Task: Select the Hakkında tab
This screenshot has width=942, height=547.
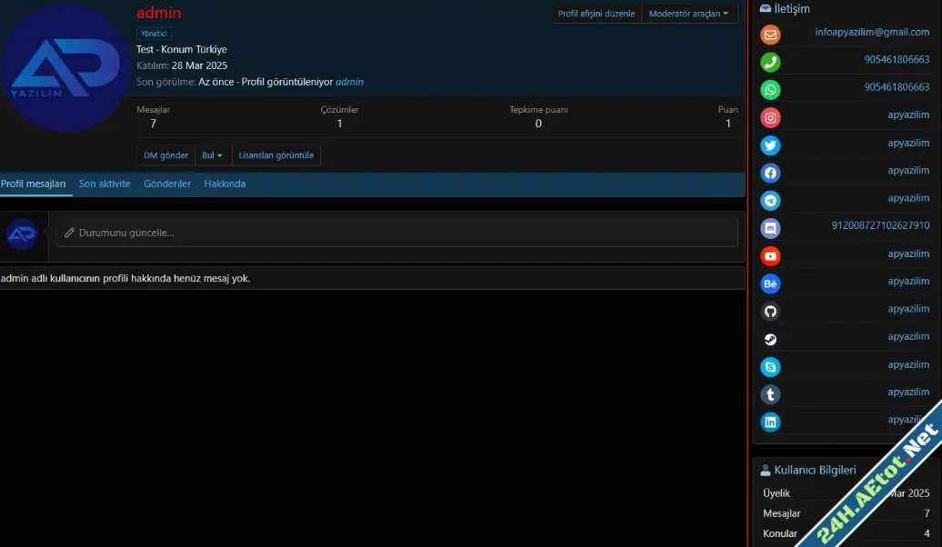Action: coord(225,184)
